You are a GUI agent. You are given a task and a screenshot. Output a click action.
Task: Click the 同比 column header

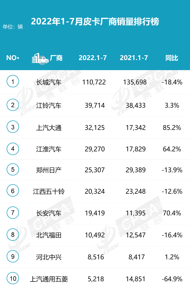(172, 58)
